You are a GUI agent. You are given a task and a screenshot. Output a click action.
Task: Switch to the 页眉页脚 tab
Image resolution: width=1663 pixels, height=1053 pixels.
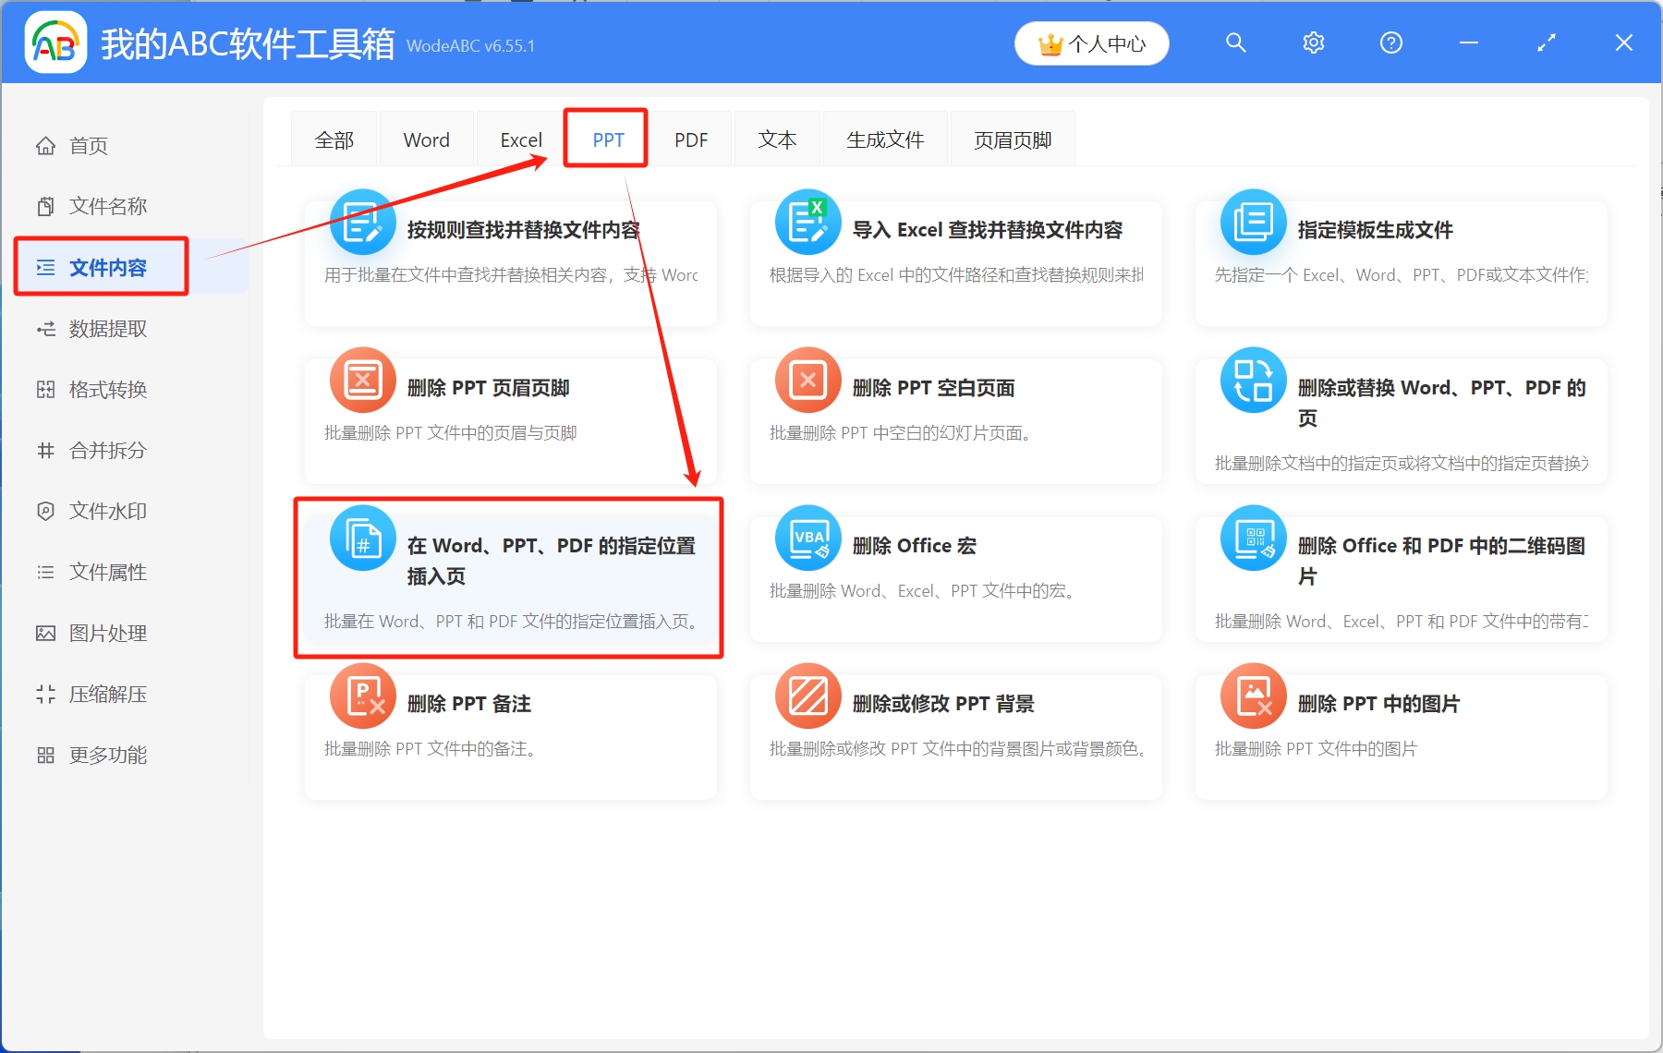1012,139
